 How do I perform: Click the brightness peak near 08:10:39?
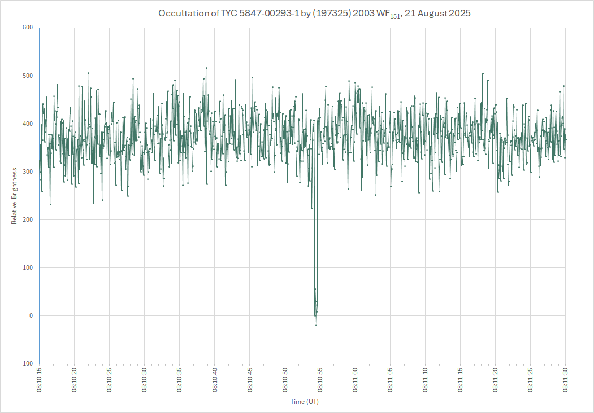206,68
